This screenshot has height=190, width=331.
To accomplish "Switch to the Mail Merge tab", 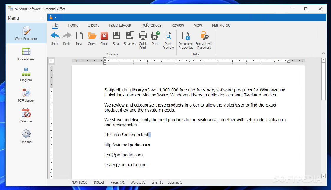I will 221,25.
